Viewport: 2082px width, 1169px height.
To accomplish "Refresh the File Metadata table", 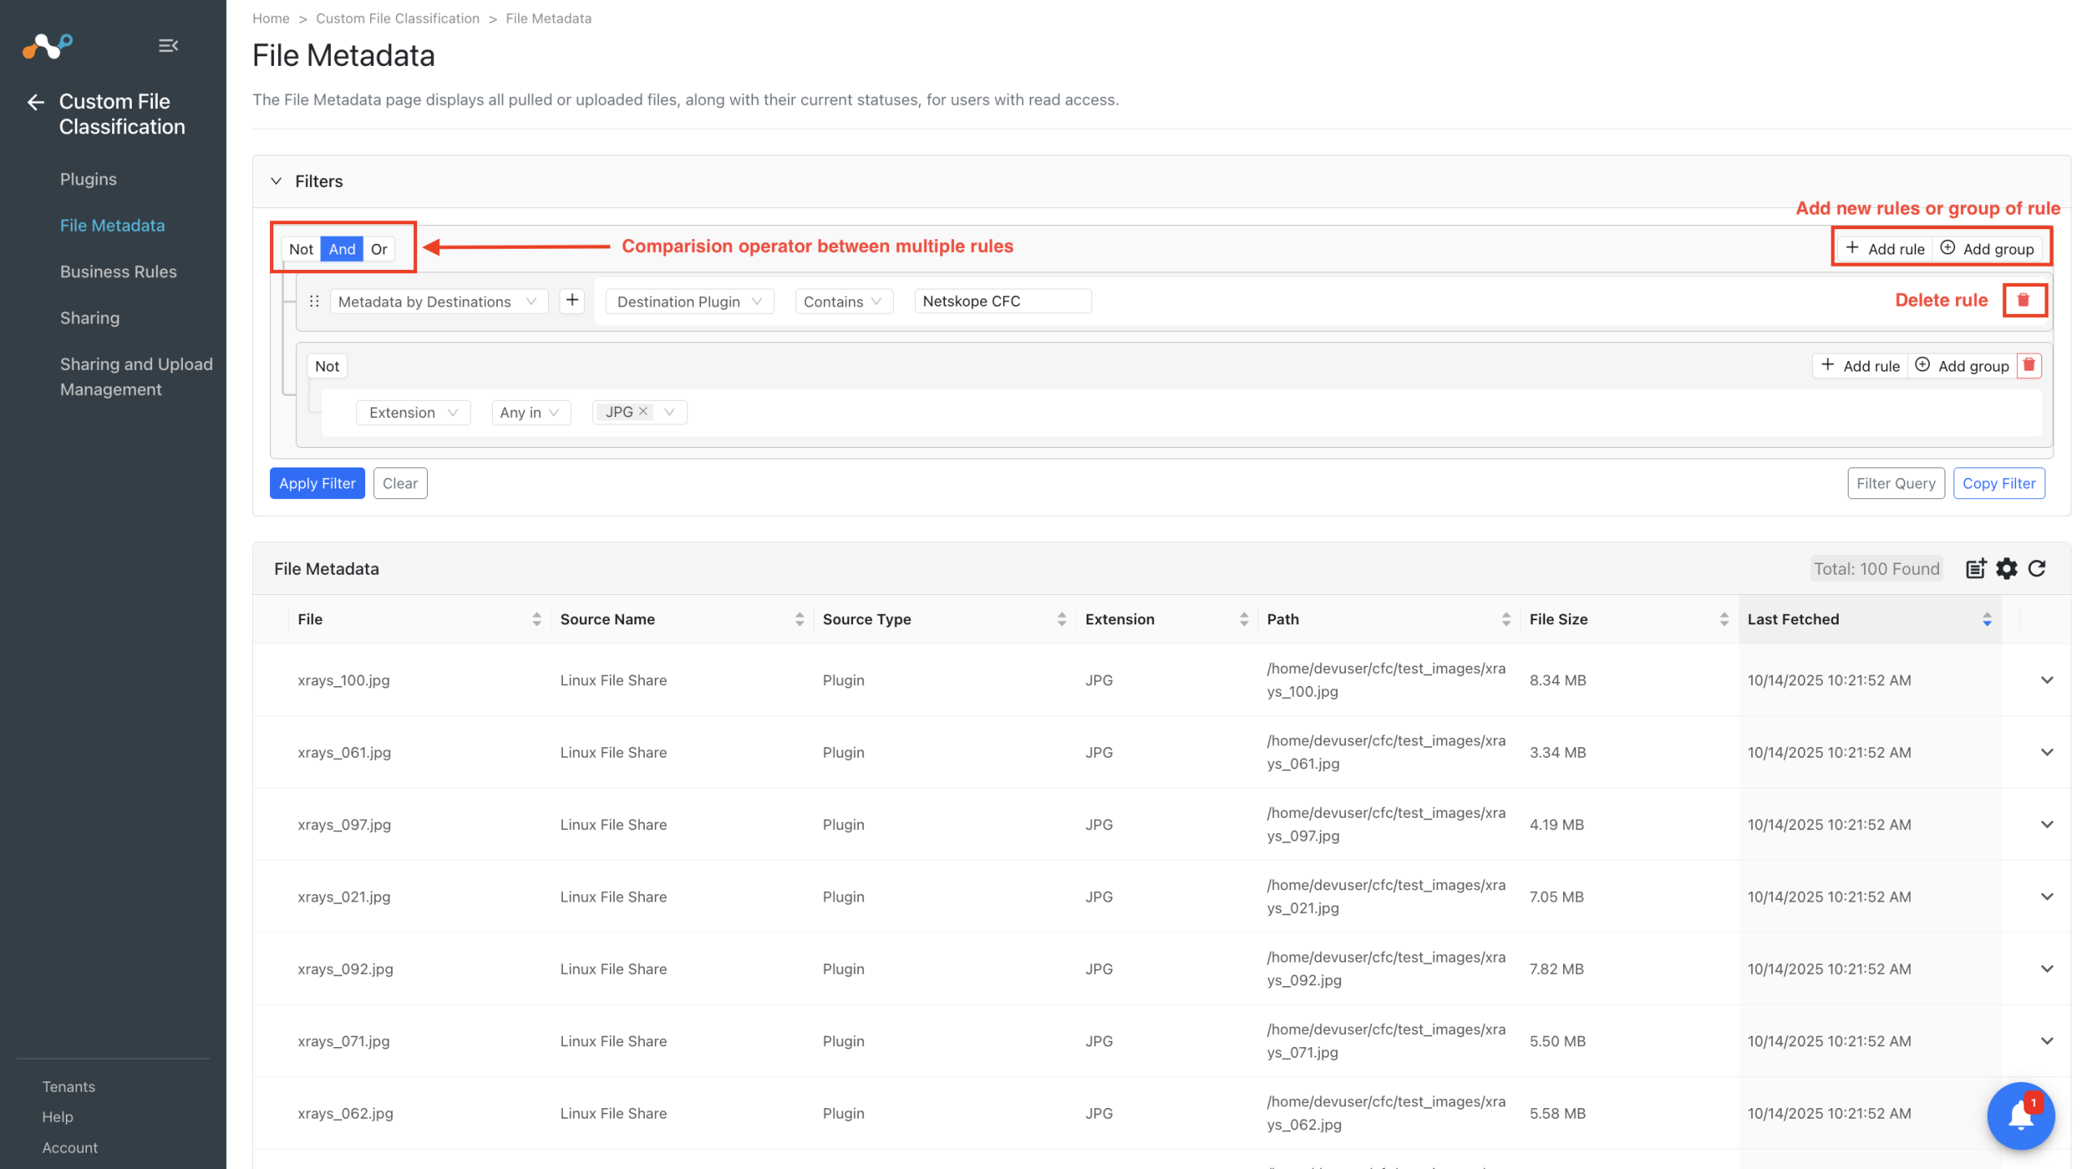I will click(2037, 569).
